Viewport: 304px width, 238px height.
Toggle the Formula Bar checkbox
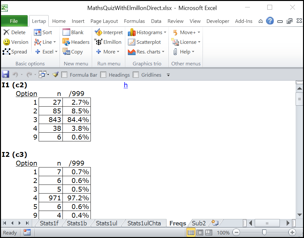click(x=64, y=75)
